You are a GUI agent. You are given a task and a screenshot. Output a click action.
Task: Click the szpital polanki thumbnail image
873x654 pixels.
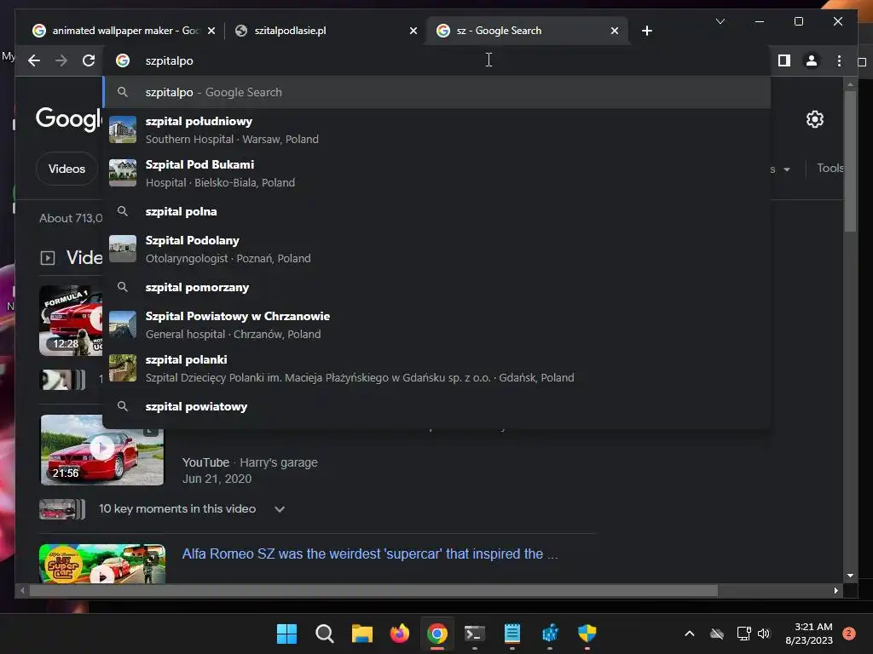point(123,368)
